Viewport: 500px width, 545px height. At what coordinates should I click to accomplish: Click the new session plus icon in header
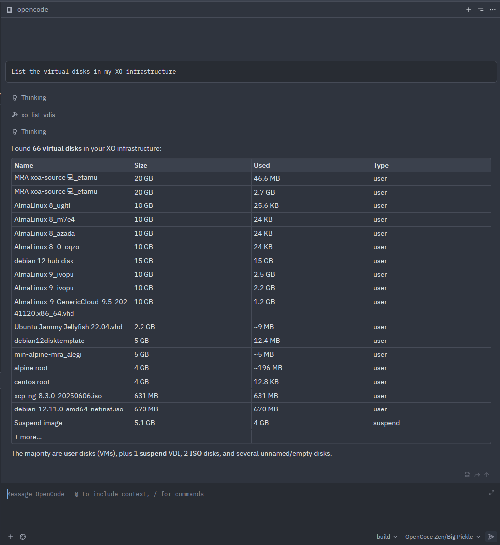click(468, 10)
